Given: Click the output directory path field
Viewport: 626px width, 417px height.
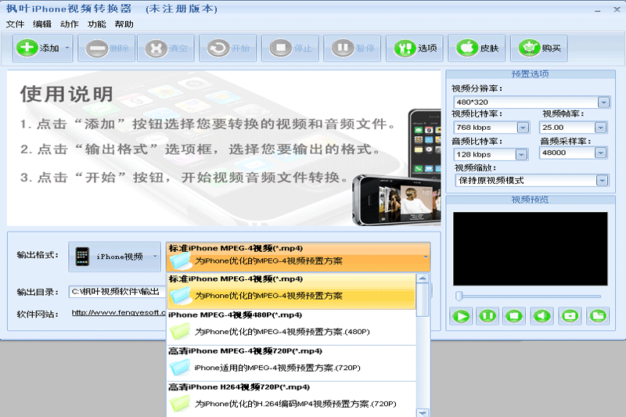Looking at the screenshot, I should [117, 292].
